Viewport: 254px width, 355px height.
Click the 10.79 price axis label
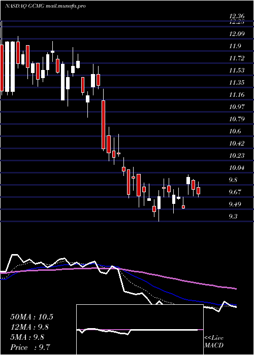(x=237, y=119)
